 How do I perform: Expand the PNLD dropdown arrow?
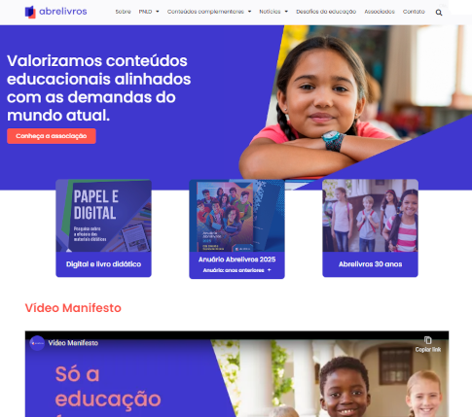(158, 12)
